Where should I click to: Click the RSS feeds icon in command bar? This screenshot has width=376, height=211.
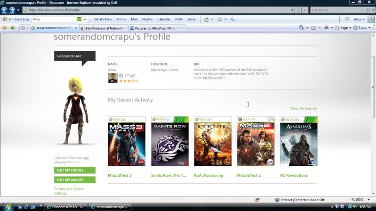[x=313, y=28]
